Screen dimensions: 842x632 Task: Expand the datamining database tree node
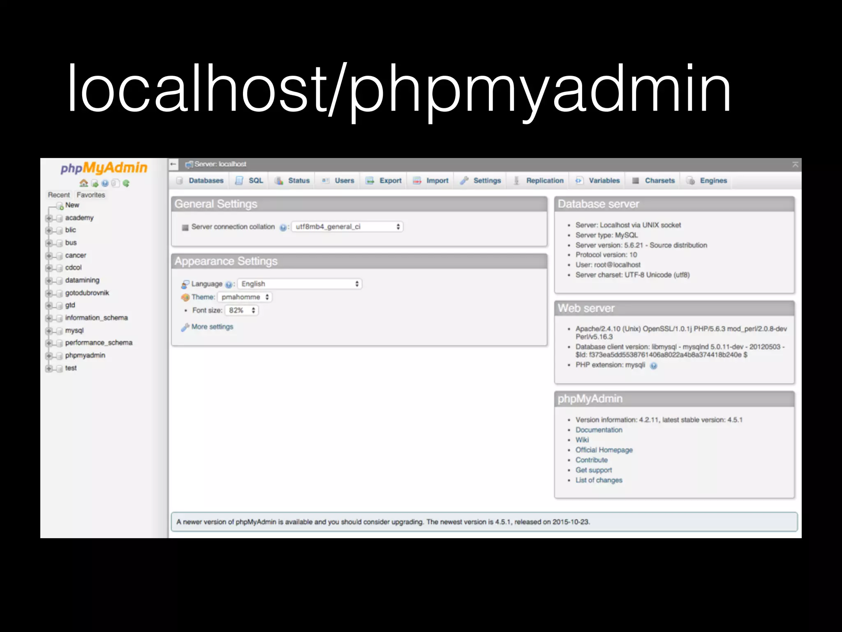(x=49, y=281)
